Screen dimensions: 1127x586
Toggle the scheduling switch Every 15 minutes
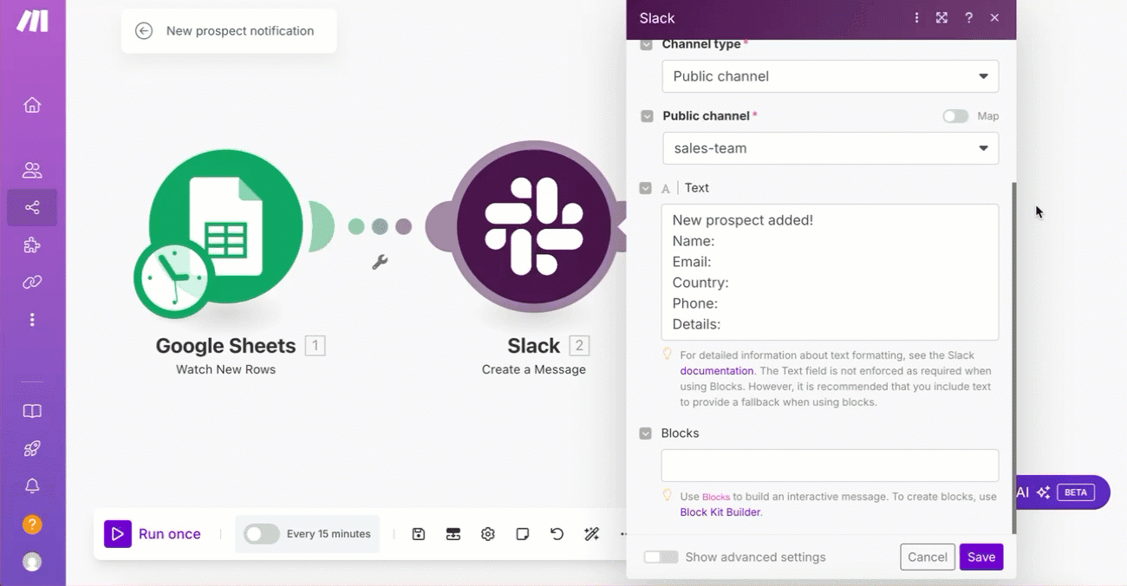tap(262, 534)
